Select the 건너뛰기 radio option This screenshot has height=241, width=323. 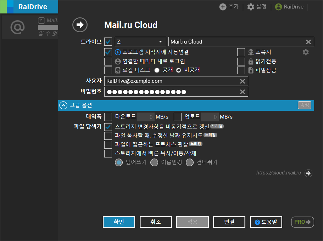point(190,162)
